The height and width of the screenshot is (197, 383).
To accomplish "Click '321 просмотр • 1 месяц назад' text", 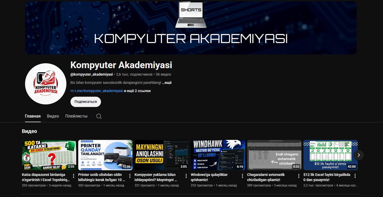I will point(157,185).
